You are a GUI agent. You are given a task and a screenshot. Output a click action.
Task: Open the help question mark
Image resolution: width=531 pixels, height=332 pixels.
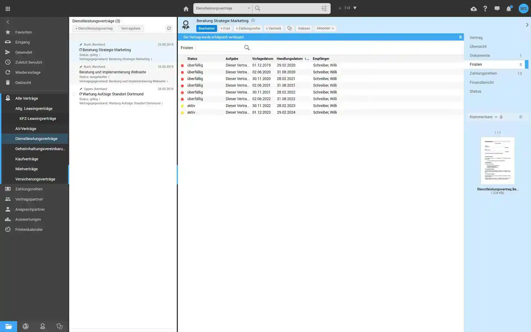click(x=485, y=9)
